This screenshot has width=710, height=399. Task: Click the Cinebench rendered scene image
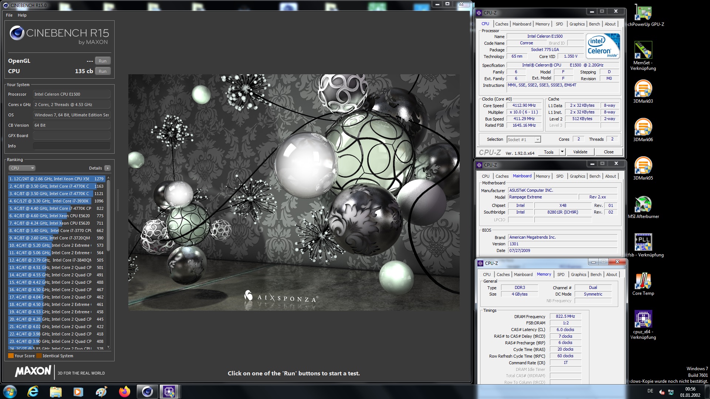[294, 192]
